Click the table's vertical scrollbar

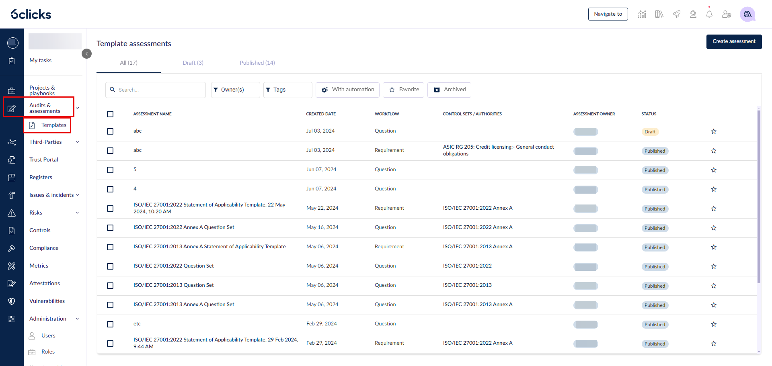coord(759,197)
